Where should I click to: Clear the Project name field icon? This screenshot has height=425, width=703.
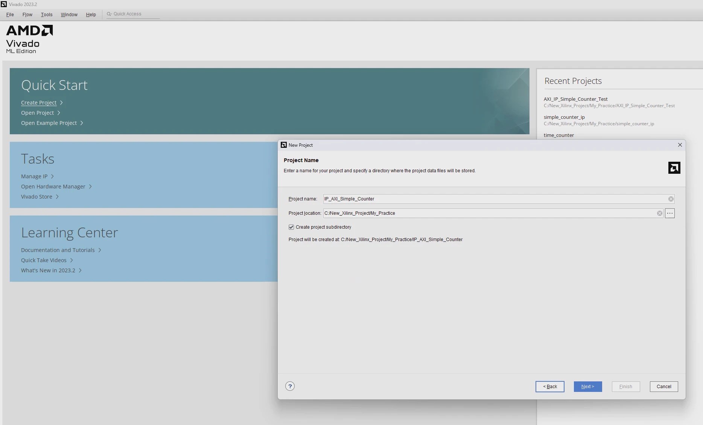coord(671,199)
